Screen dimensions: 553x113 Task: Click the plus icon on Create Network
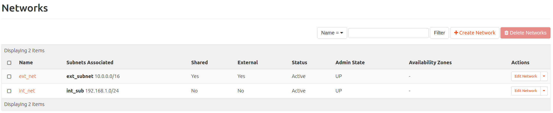coord(456,33)
